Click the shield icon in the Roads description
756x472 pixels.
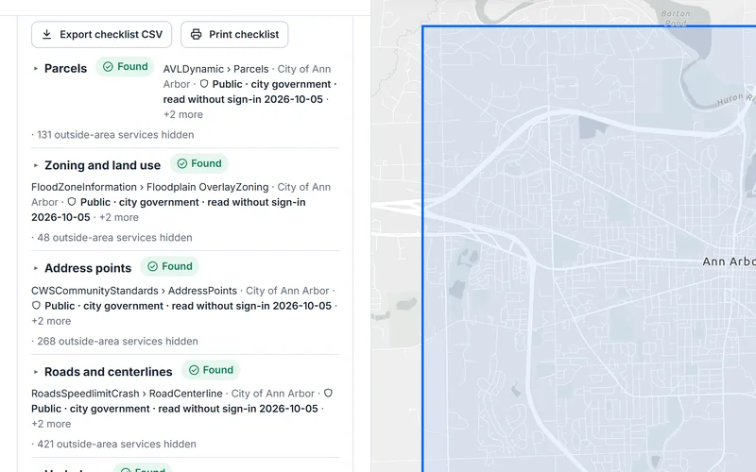(x=328, y=393)
